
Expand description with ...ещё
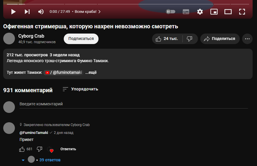pos(91,72)
